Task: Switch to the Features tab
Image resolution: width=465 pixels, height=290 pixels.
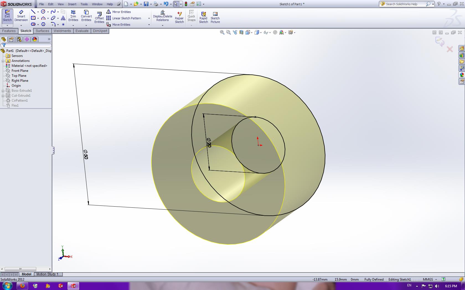Action: [9, 31]
